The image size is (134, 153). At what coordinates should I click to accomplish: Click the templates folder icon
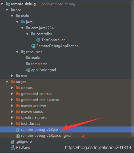click(x=28, y=64)
